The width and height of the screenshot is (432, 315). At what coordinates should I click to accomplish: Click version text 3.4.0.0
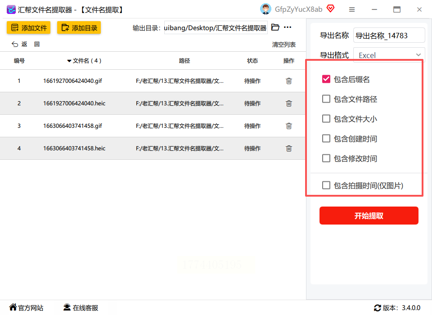pyautogui.click(x=411, y=308)
